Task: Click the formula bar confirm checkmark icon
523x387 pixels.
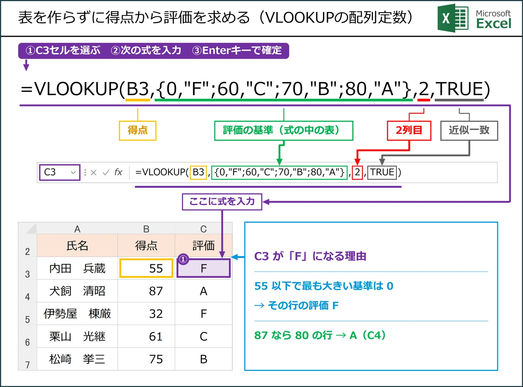Action: (106, 172)
